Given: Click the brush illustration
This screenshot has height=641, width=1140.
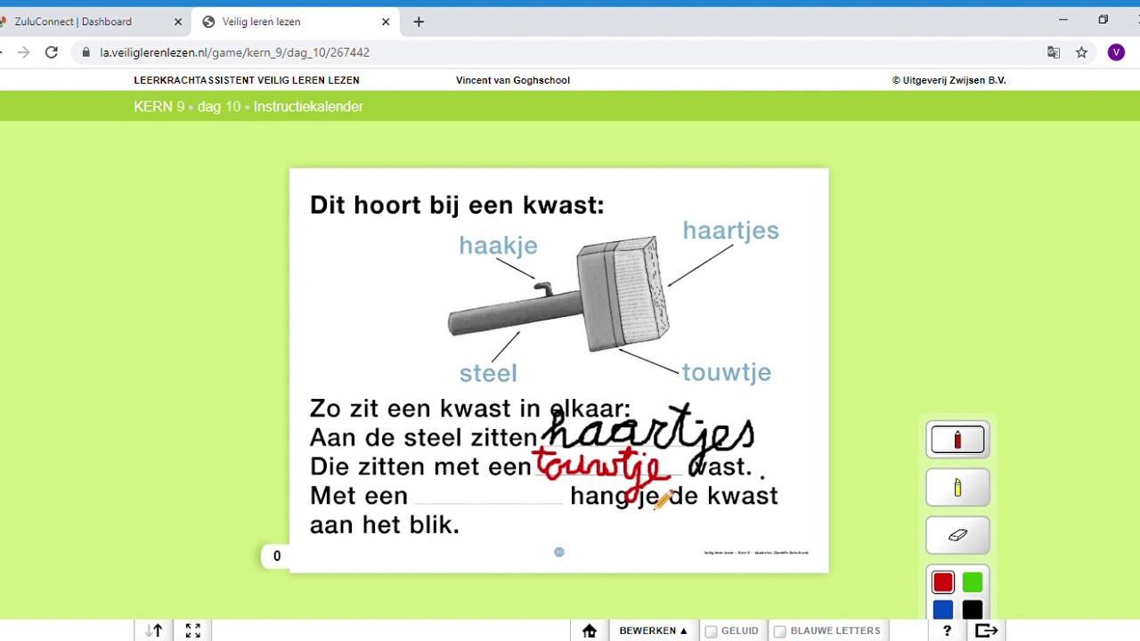Looking at the screenshot, I should click(558, 295).
